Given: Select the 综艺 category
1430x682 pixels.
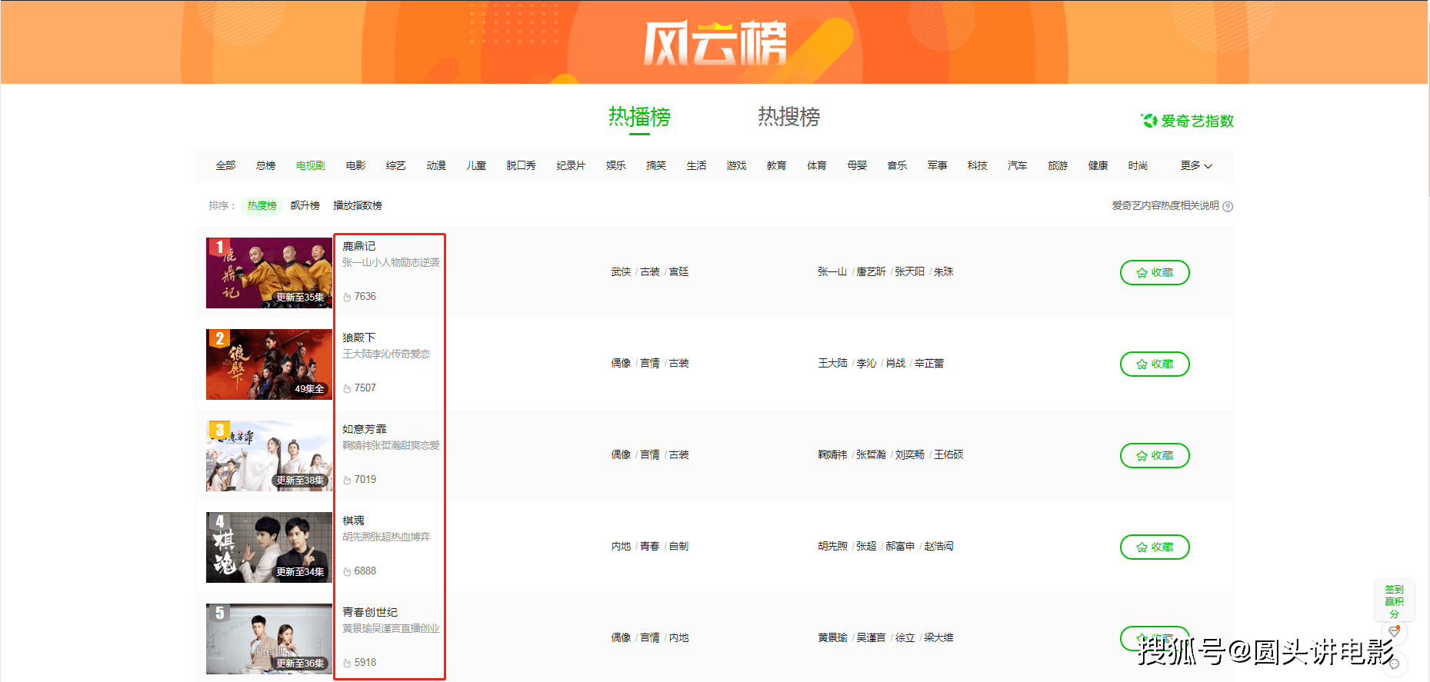Looking at the screenshot, I should coord(395,165).
